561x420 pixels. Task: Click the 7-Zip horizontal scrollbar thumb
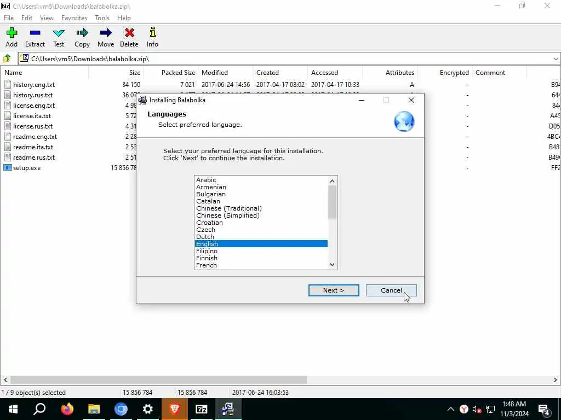click(158, 380)
